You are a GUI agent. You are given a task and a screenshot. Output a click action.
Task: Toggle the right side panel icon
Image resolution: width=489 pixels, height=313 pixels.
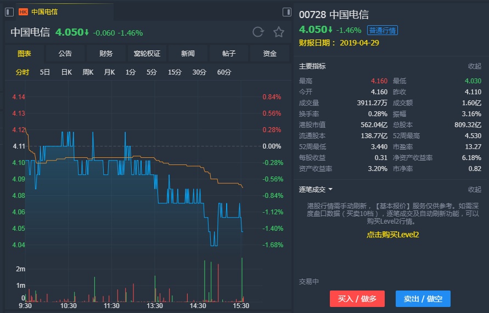286,12
